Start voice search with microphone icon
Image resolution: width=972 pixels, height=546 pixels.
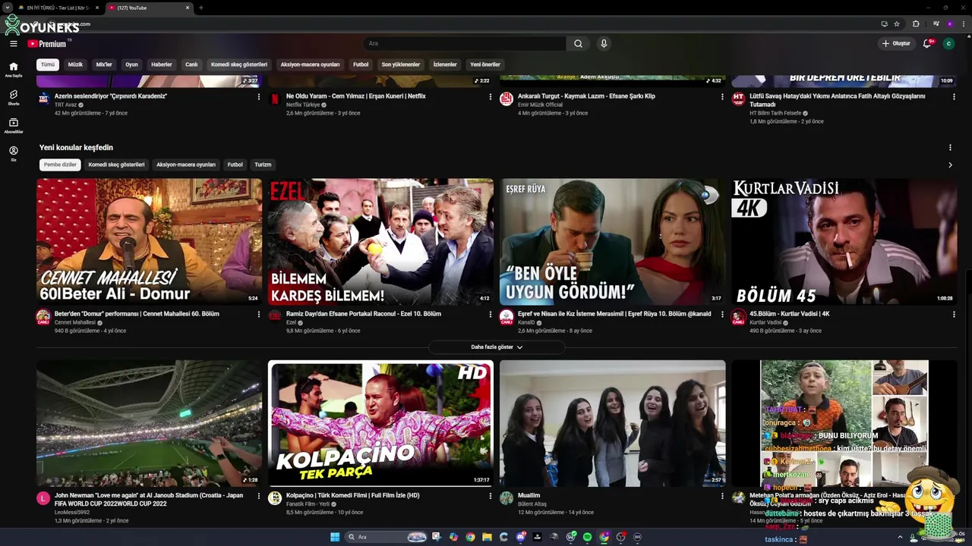coord(604,43)
